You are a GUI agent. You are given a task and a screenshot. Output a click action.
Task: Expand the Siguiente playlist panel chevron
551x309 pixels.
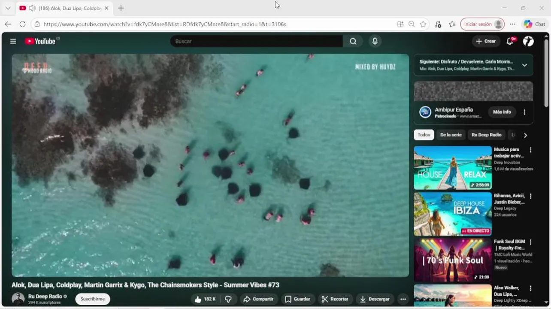(524, 65)
